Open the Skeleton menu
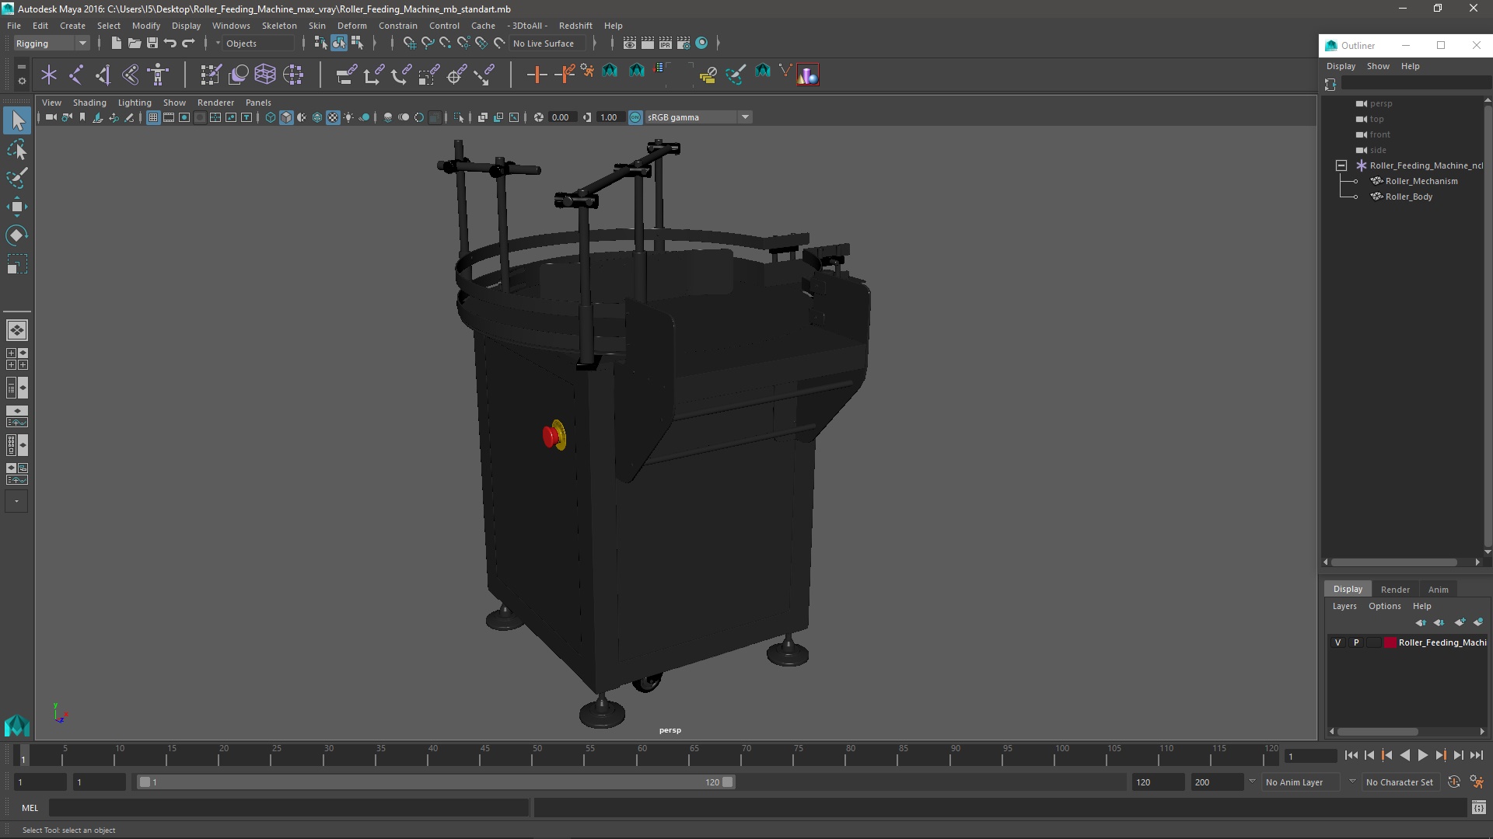The image size is (1493, 839). click(x=278, y=26)
